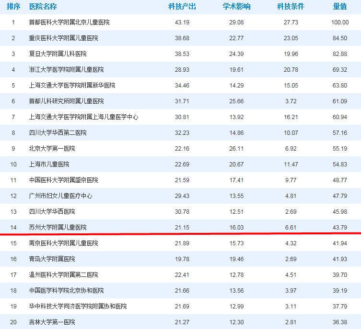Click the 科技产出 column header
Screen dimensions: 361x329
182,6
